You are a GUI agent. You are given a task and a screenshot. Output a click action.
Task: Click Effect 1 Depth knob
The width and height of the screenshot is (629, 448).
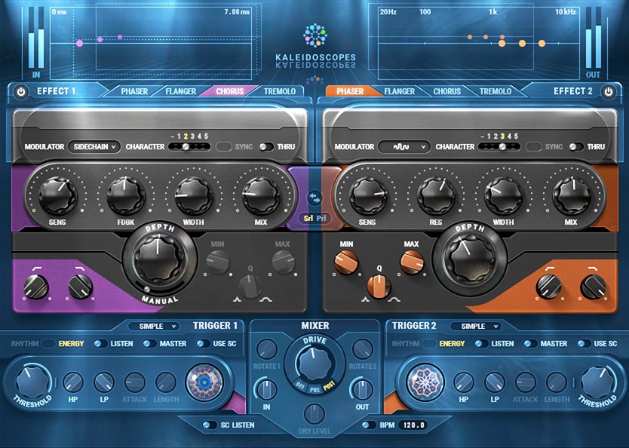(x=159, y=259)
